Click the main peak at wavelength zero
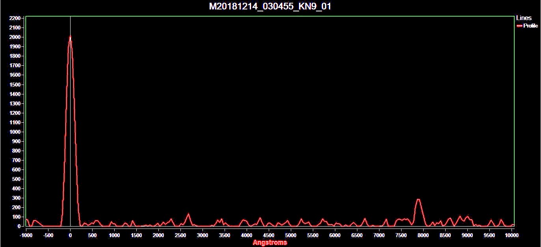Viewport: 541px width, 247px height. point(70,37)
